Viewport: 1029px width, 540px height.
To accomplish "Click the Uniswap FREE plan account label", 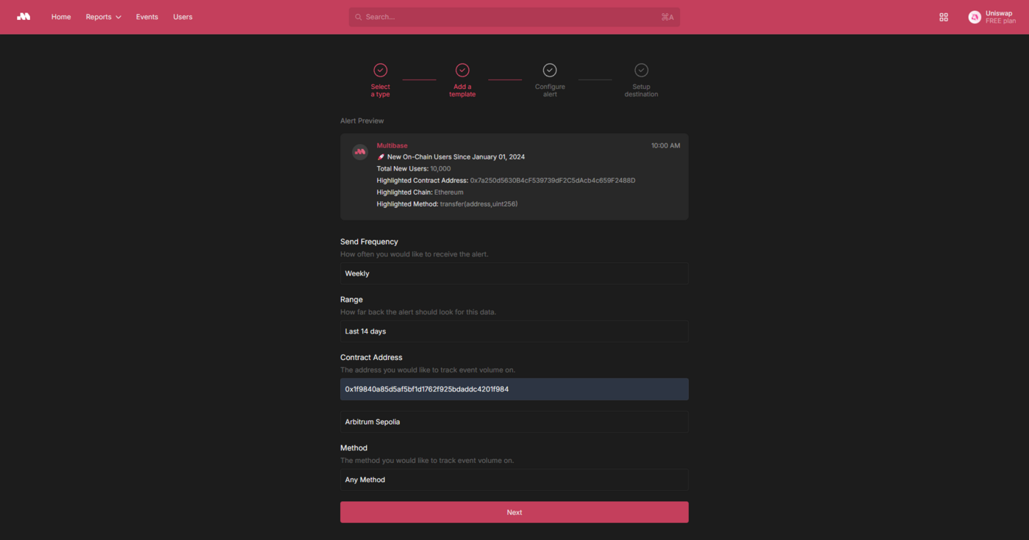I will (x=1000, y=17).
